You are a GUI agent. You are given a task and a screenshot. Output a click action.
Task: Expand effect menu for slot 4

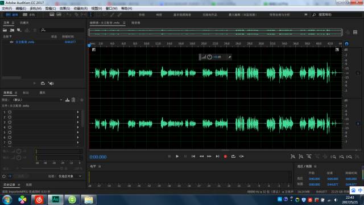point(78,128)
